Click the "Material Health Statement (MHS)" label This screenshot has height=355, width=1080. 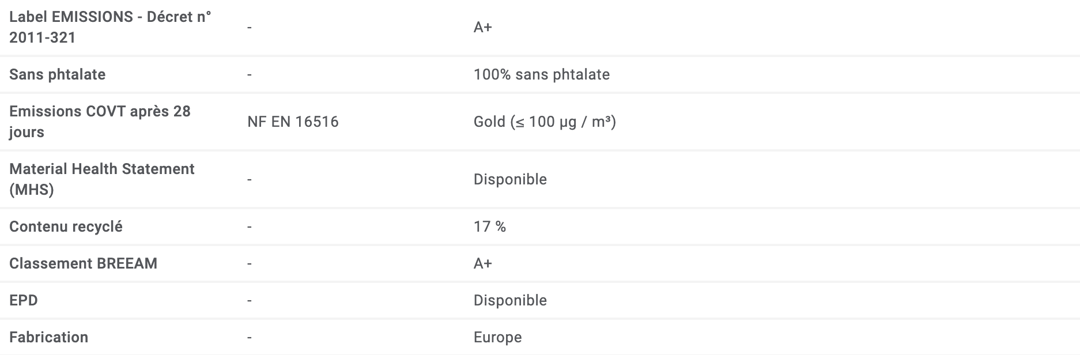pyautogui.click(x=102, y=179)
